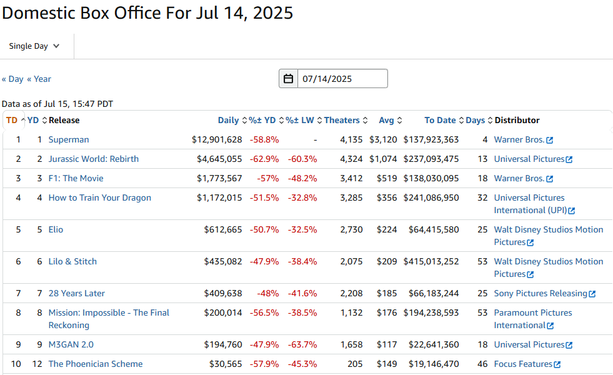This screenshot has height=375, width=613.
Task: Sort table by TD column
Action: coord(15,120)
